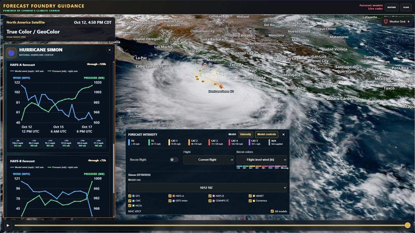Select the H2 forecast track point
This screenshot has height=233, width=415.
pos(205,65)
